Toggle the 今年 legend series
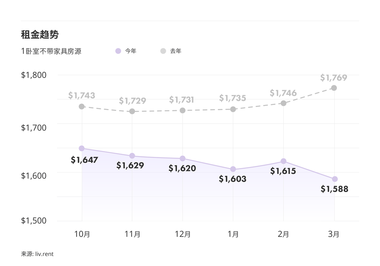Image resolution: width=380 pixels, height=266 pixels. [x=130, y=51]
